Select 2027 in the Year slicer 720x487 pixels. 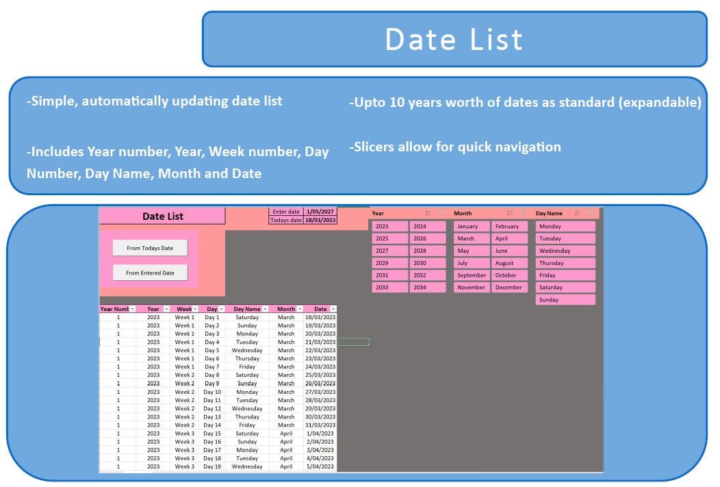(x=390, y=251)
